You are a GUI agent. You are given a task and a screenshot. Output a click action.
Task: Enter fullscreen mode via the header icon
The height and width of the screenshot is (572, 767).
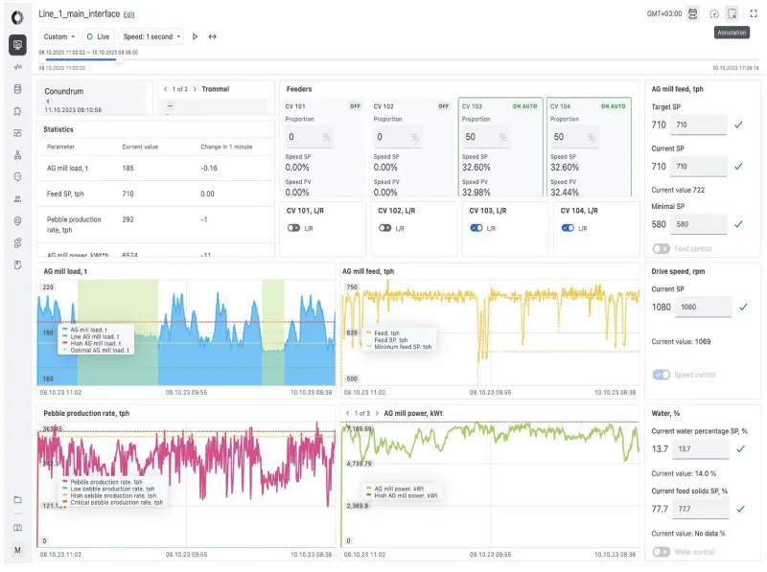pyautogui.click(x=754, y=13)
